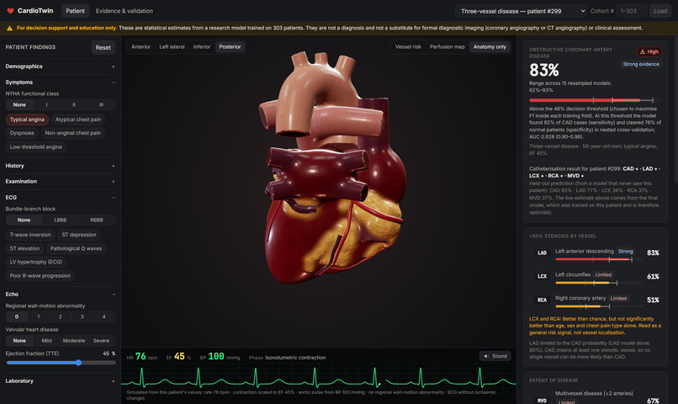Screen dimensions: 678x404
Task: Click the Sound speaker button
Action: (x=495, y=356)
